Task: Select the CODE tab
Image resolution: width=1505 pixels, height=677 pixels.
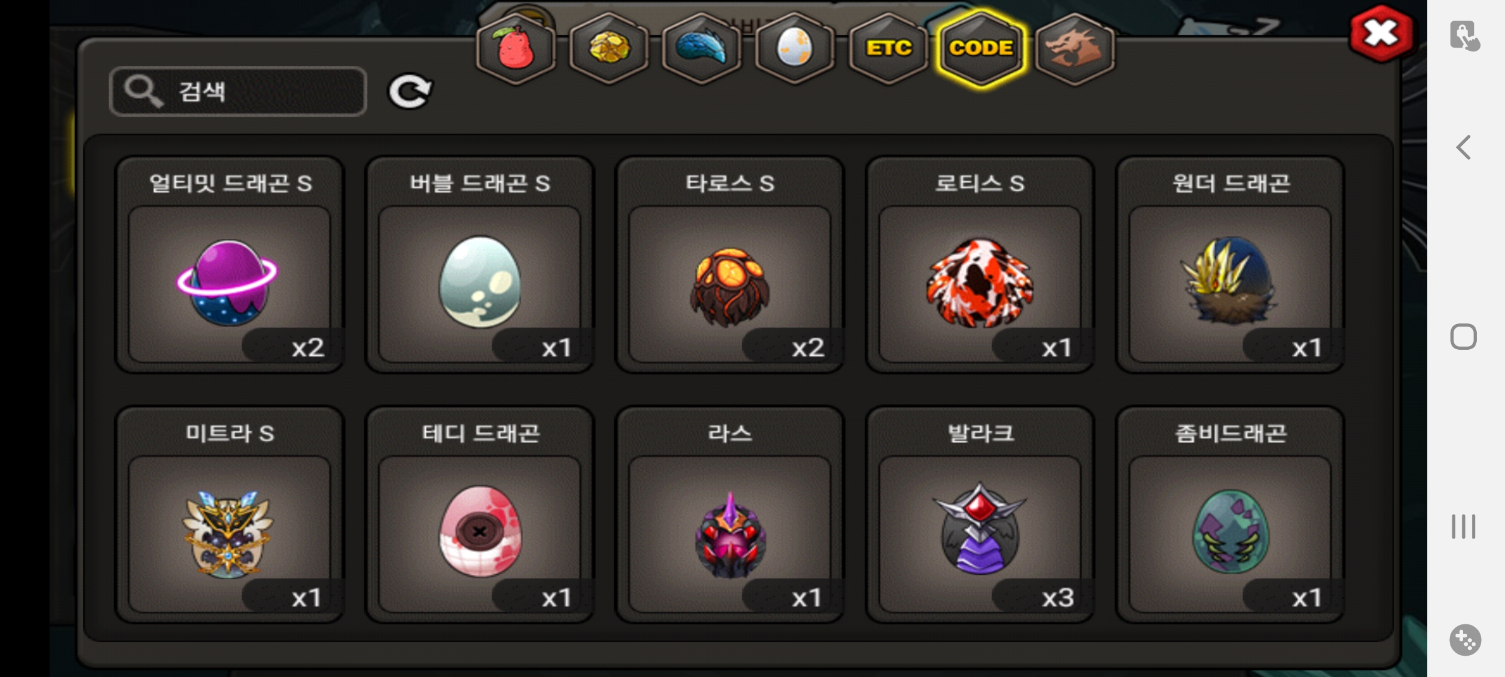Action: pyautogui.click(x=981, y=48)
